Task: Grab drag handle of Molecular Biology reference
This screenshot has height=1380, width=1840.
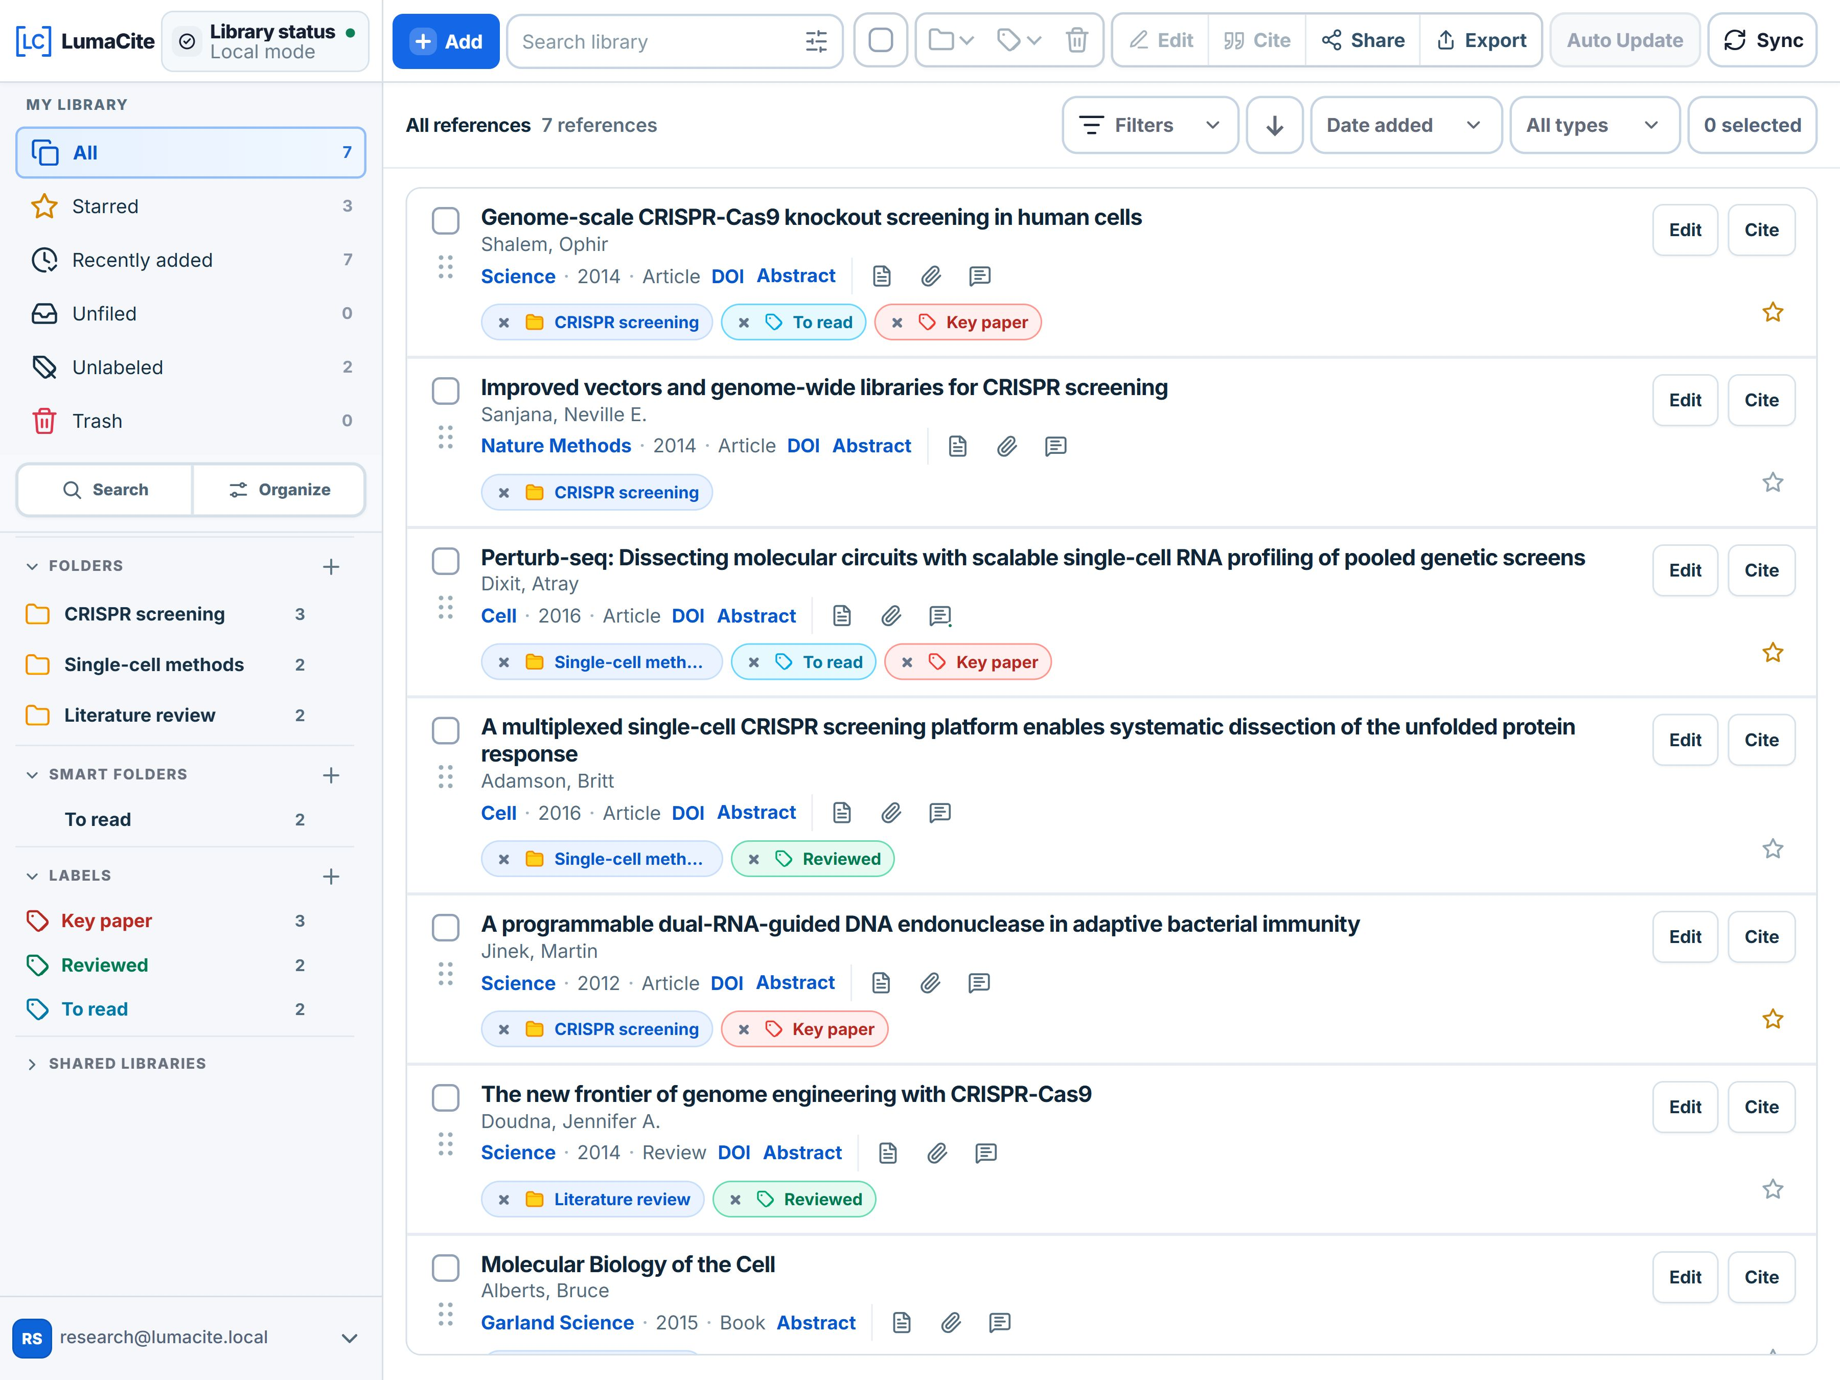Action: pyautogui.click(x=446, y=1314)
